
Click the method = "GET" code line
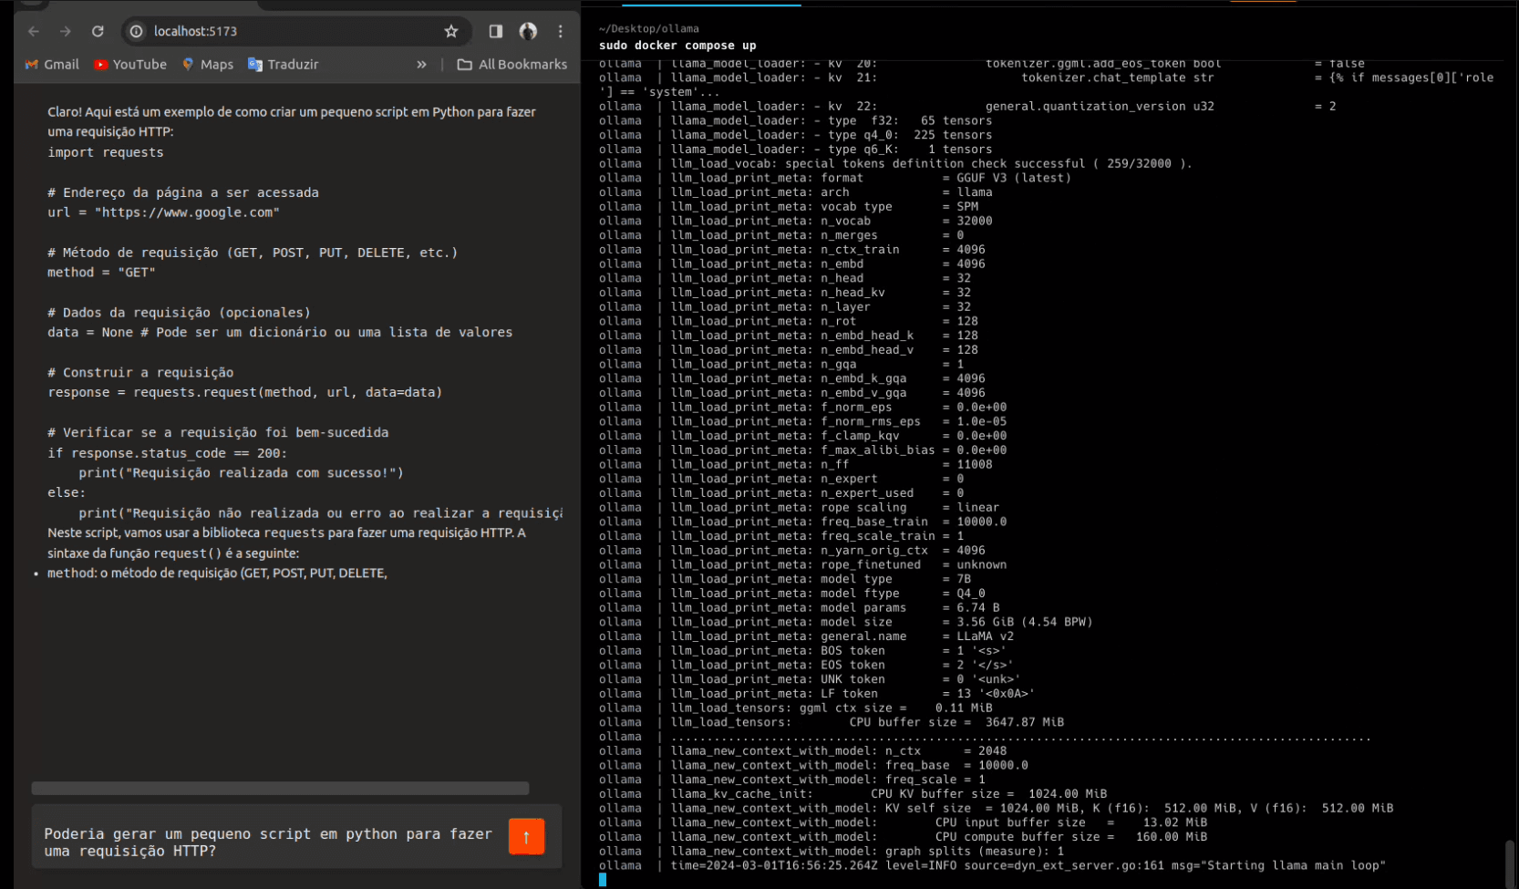(x=101, y=273)
